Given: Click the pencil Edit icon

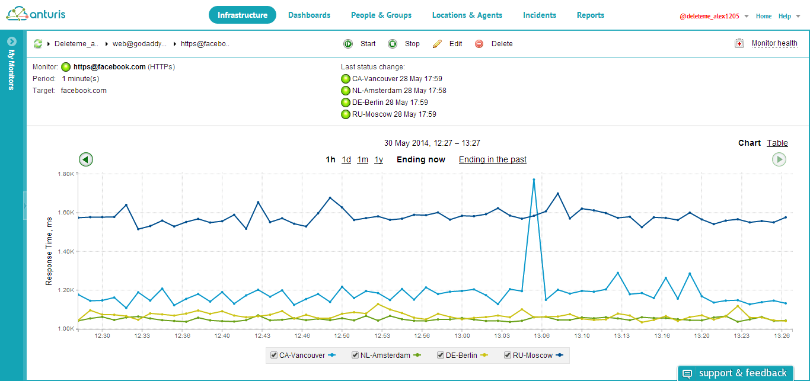Looking at the screenshot, I should point(438,44).
